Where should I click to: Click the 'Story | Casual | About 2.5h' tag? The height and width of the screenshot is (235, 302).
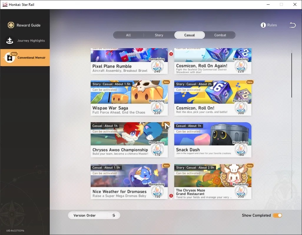195,167
